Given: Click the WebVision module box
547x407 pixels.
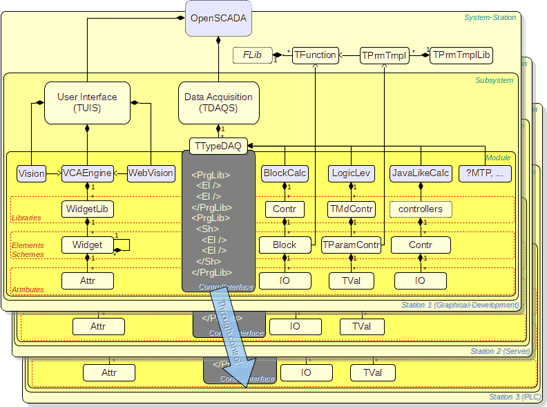Looking at the screenshot, I should [151, 173].
